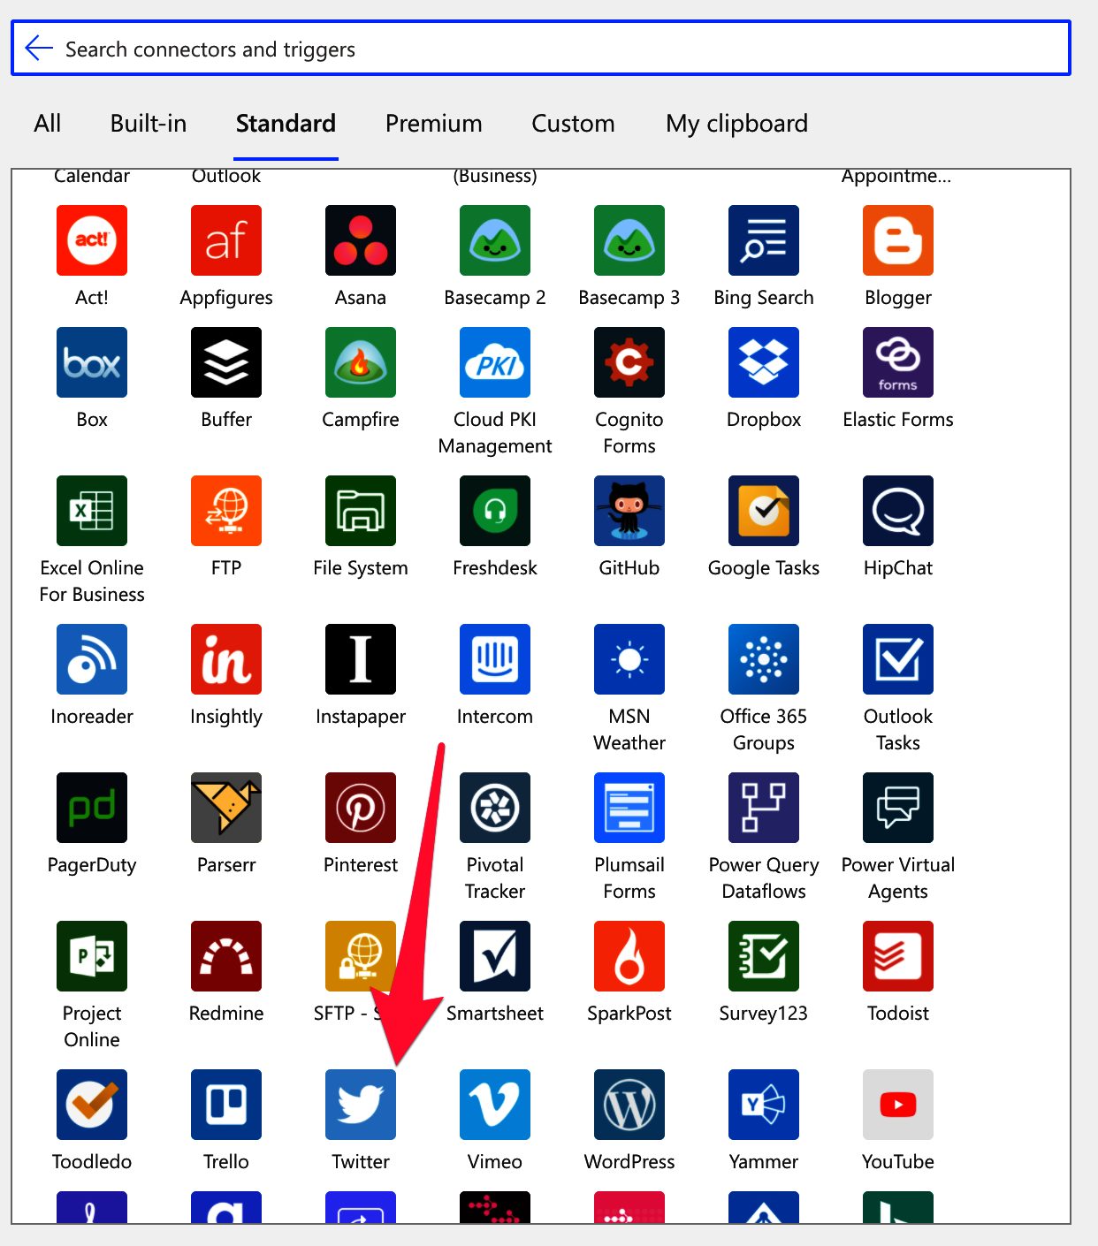Screen dimensions: 1098x1246
Task: Select the Pinterest connector icon
Action: 361,808
